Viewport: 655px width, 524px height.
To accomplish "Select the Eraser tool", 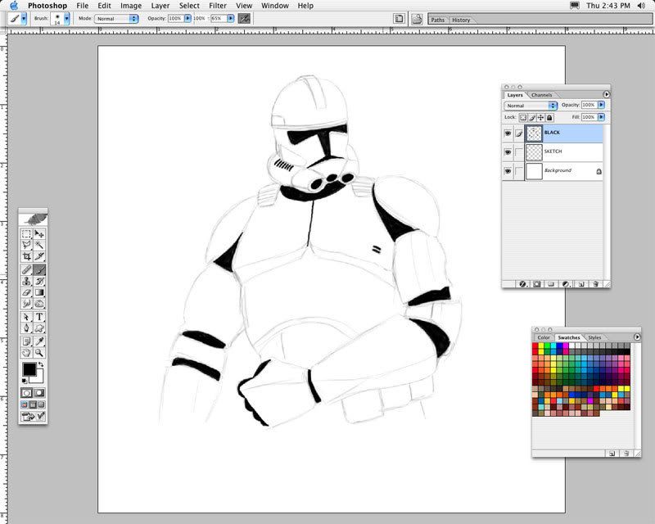I will pos(26,292).
